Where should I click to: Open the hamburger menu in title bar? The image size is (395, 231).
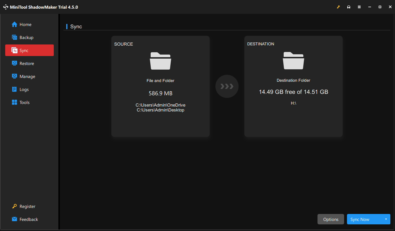click(x=359, y=7)
